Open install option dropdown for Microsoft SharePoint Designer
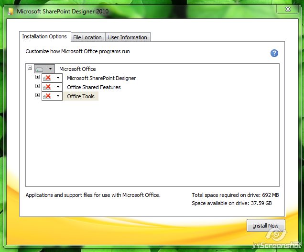Screen dimensions: 304x252 click(x=52, y=78)
